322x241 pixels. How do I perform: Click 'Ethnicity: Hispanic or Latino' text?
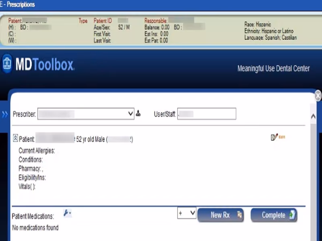point(269,31)
